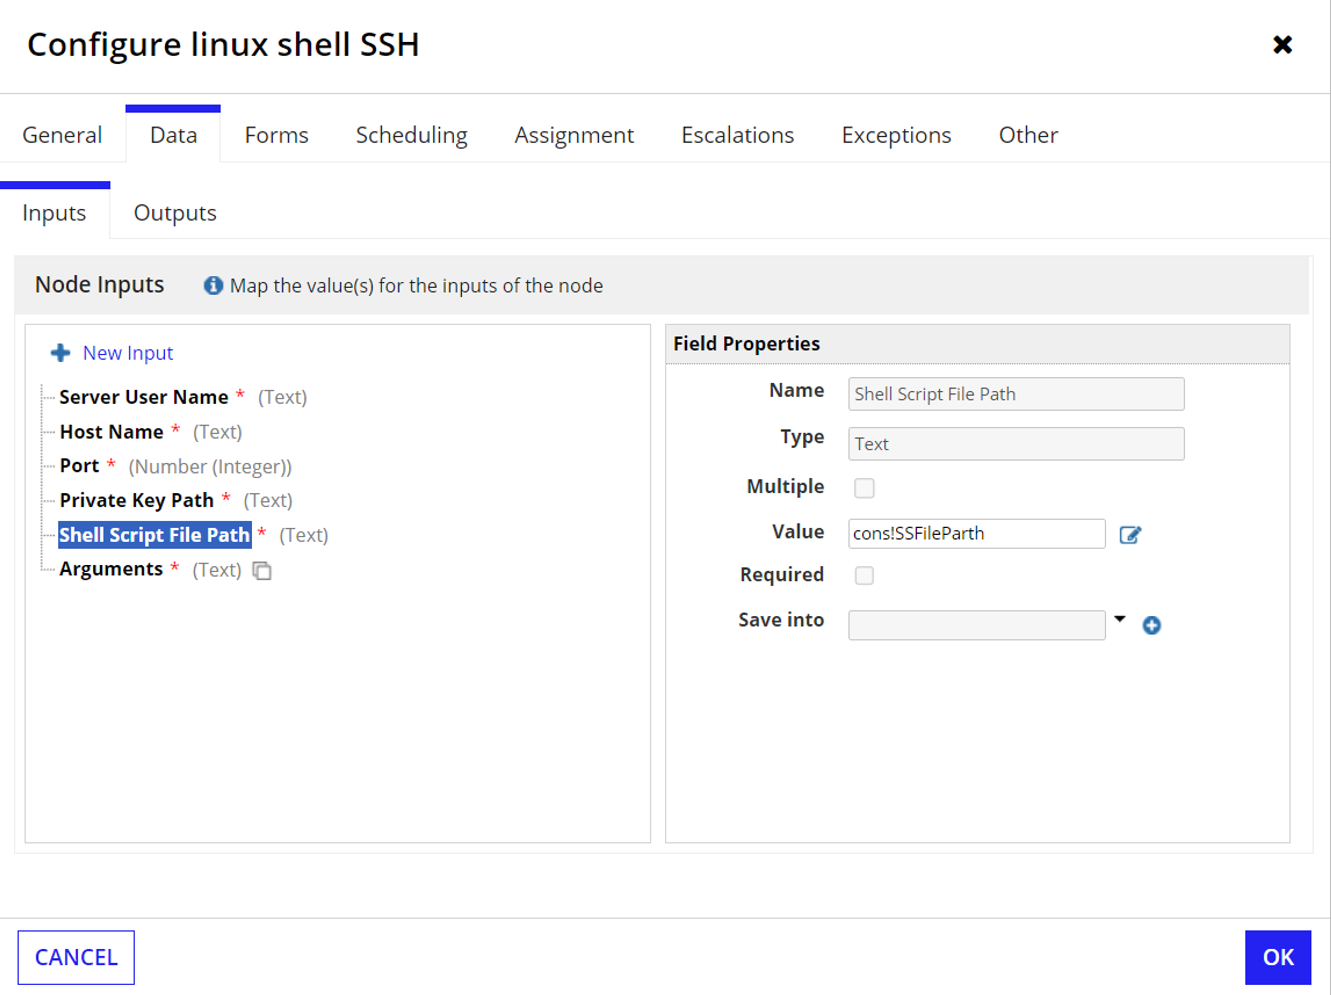Viewport: 1331px width, 995px height.
Task: Click the Value field containing cons!SSFileParth
Action: click(977, 534)
